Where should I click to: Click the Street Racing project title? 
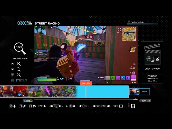pyautogui.click(x=47, y=23)
